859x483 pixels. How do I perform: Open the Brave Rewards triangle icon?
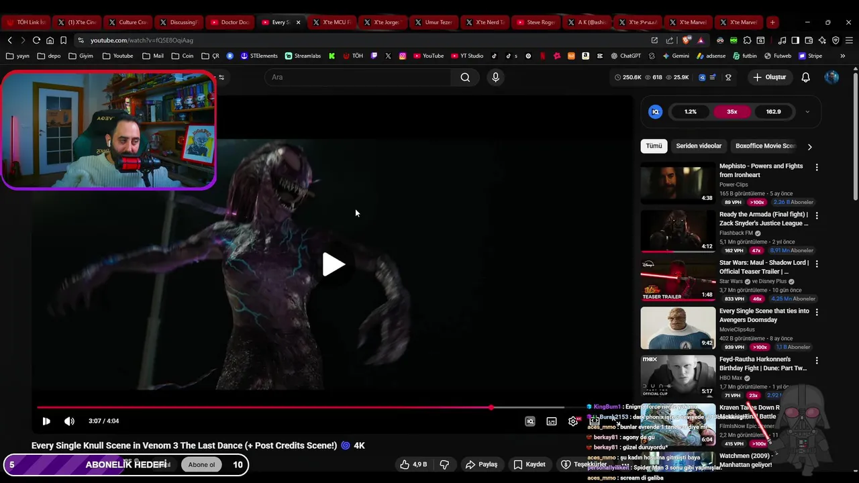click(x=701, y=40)
